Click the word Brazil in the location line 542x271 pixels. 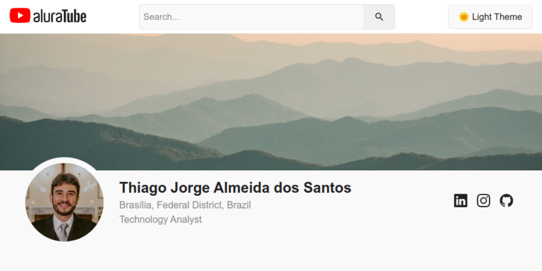coord(239,205)
